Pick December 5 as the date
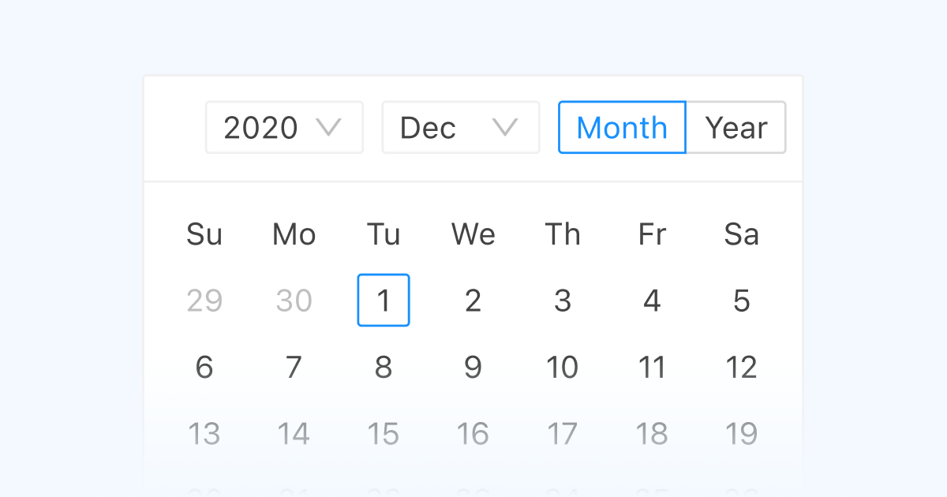Image resolution: width=947 pixels, height=497 pixels. coord(741,300)
